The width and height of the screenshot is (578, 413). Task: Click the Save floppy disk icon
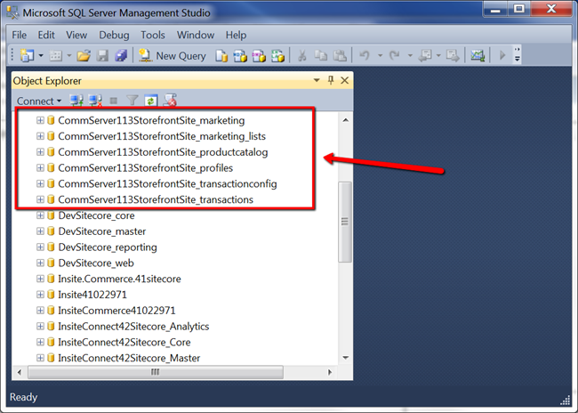click(x=102, y=56)
